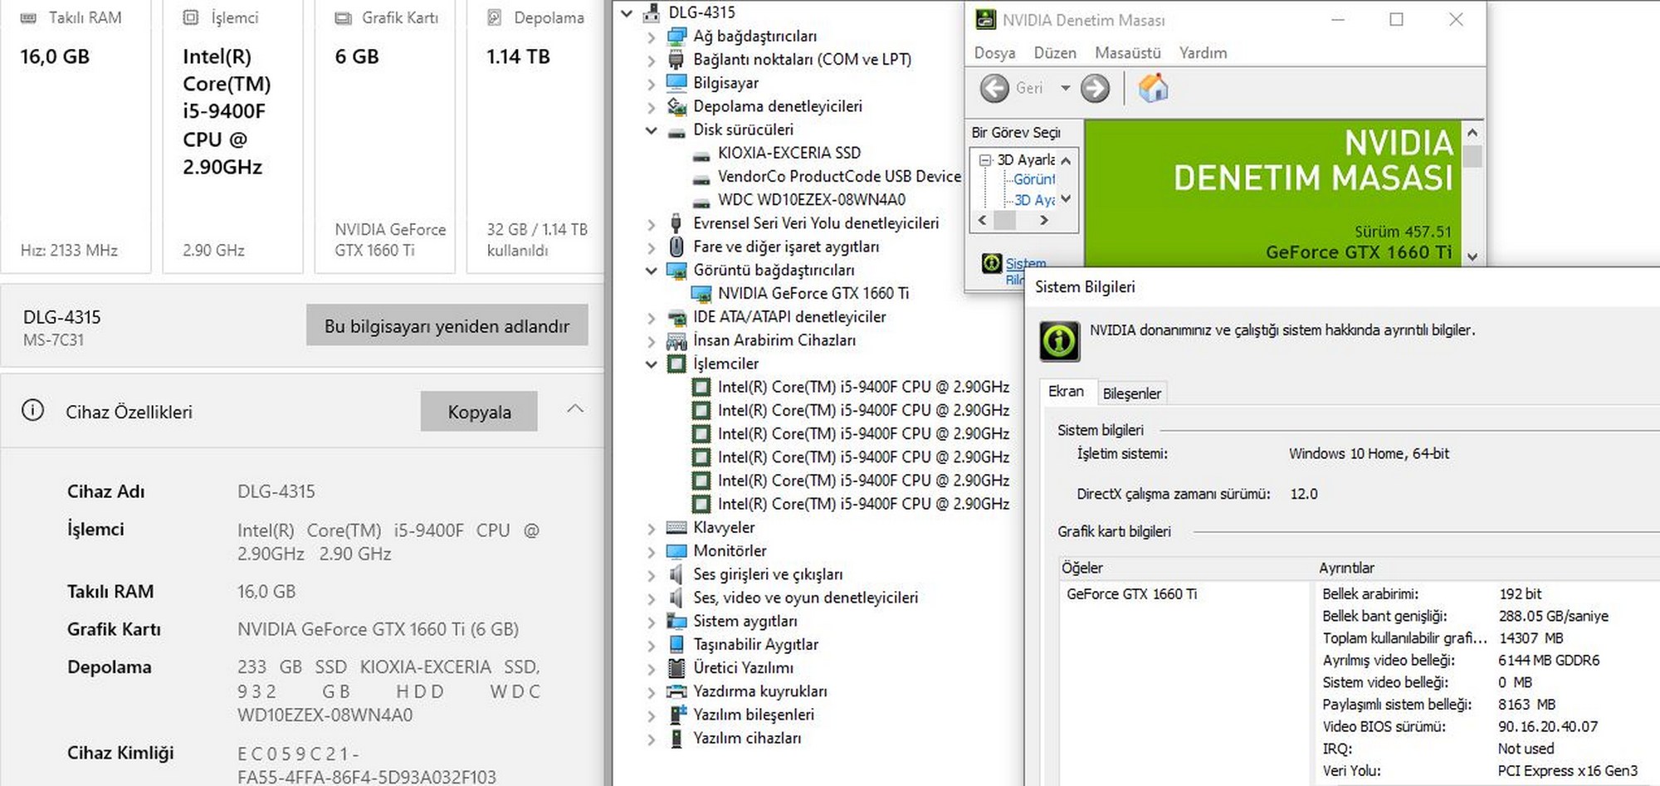Click the Monitörler device category icon
The width and height of the screenshot is (1660, 786).
tap(676, 551)
